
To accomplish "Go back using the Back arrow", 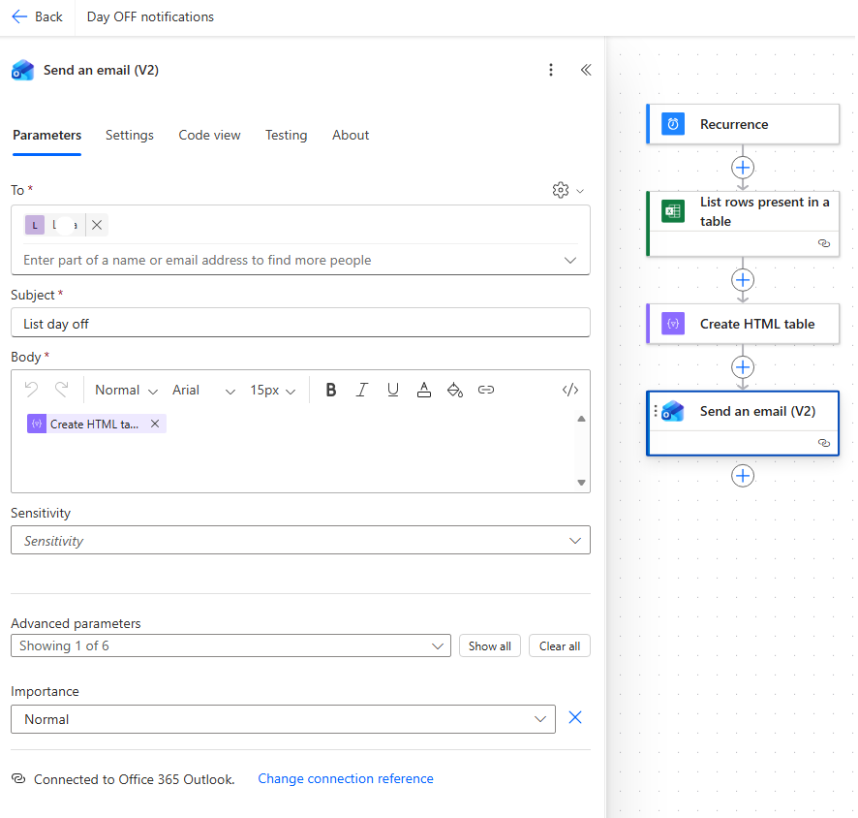I will (37, 17).
